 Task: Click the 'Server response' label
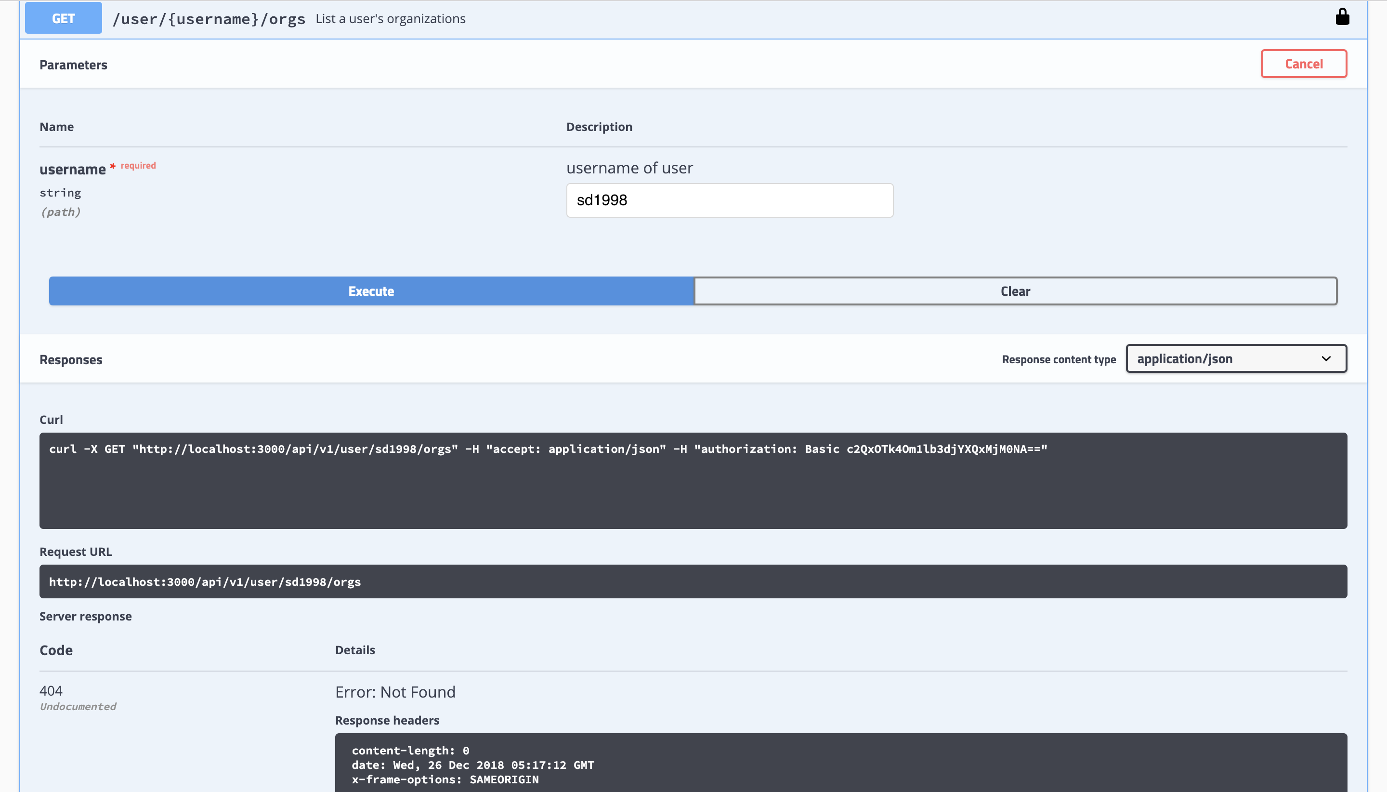click(x=85, y=616)
